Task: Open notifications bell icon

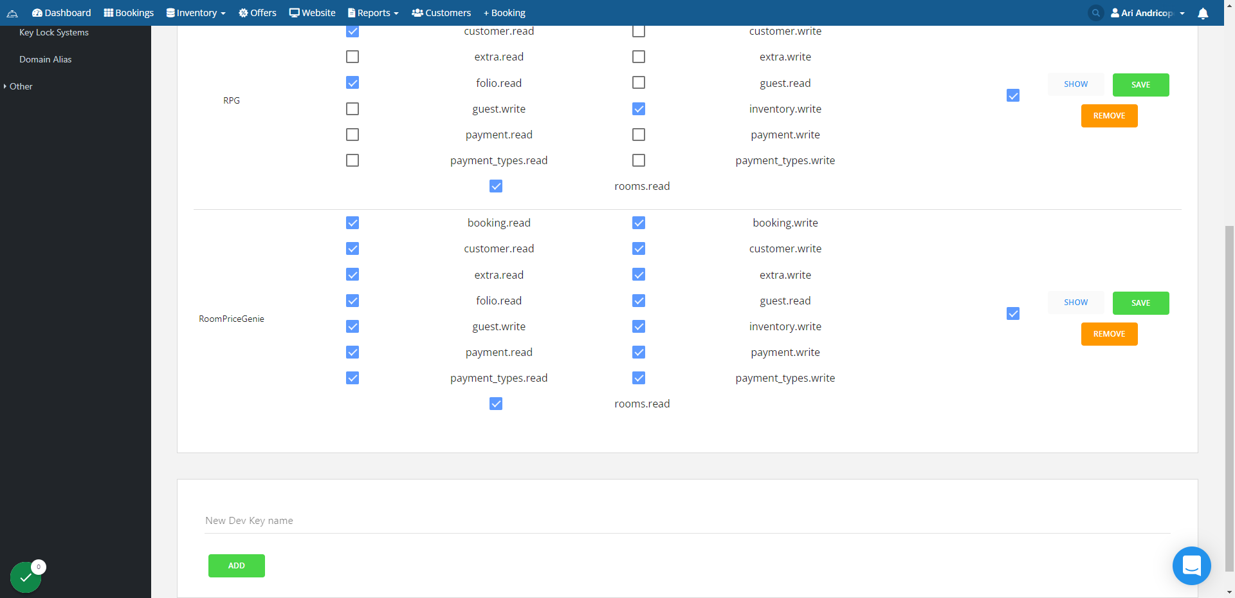Action: (x=1203, y=13)
